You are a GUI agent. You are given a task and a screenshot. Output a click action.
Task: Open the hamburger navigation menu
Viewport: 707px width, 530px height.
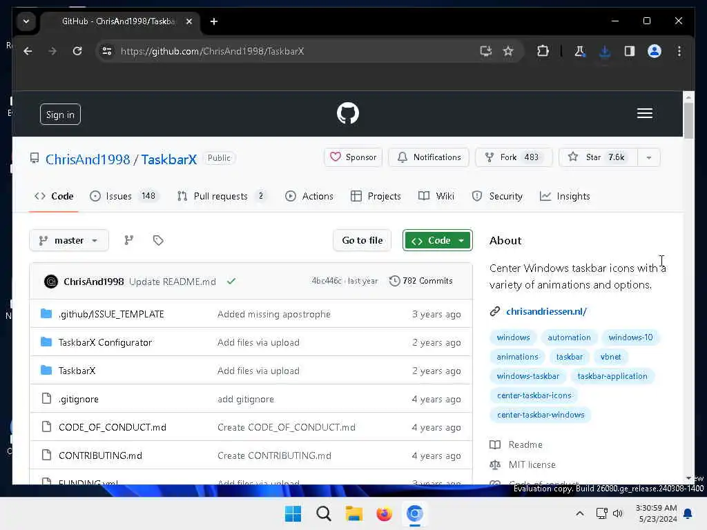644,113
